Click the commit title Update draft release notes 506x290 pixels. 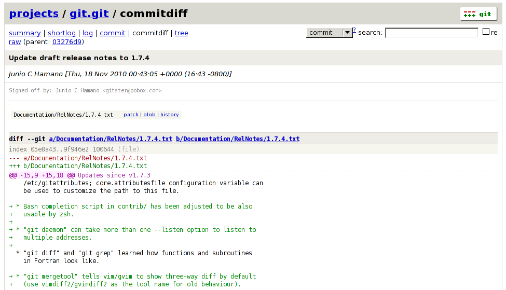(x=79, y=58)
